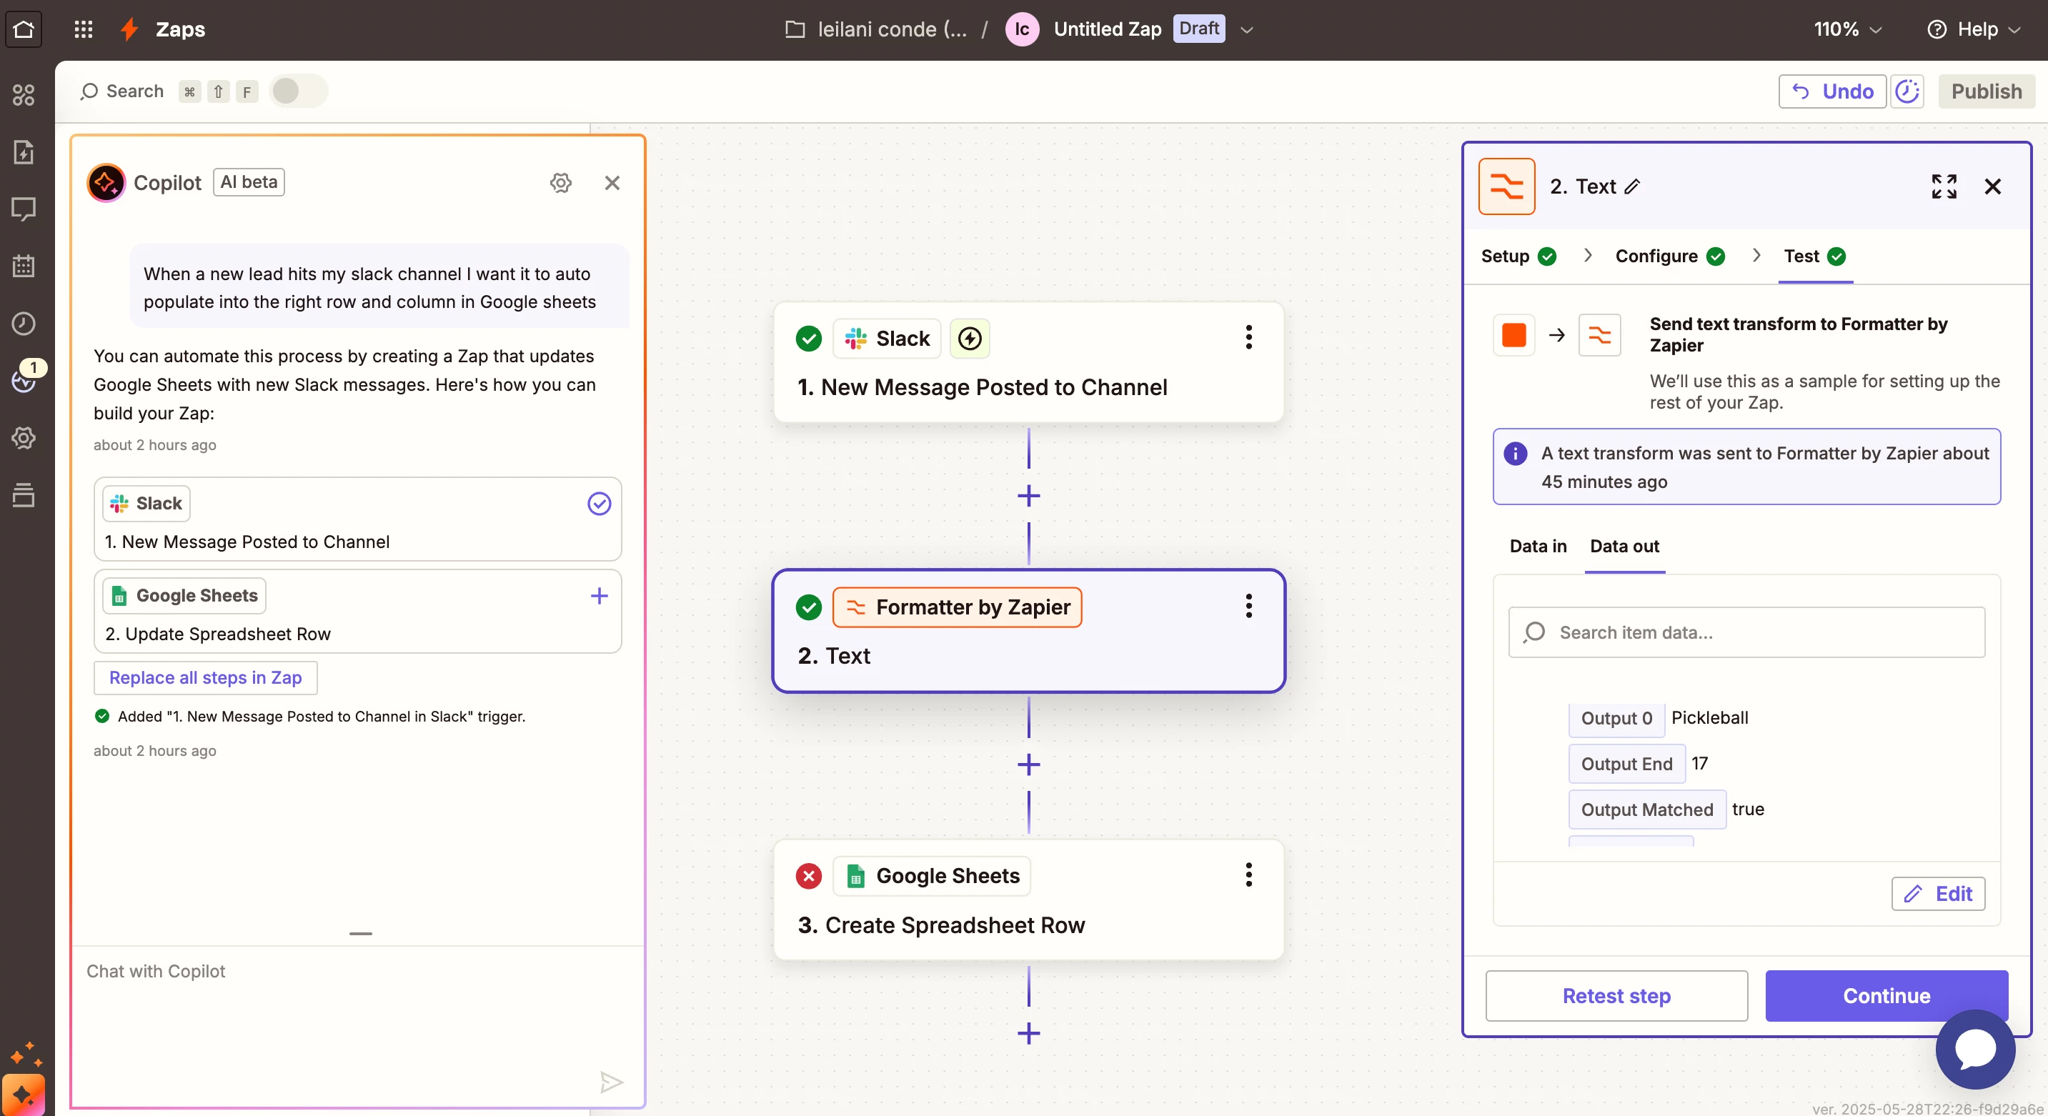
Task: Click the Output 0 field label
Action: click(1616, 718)
